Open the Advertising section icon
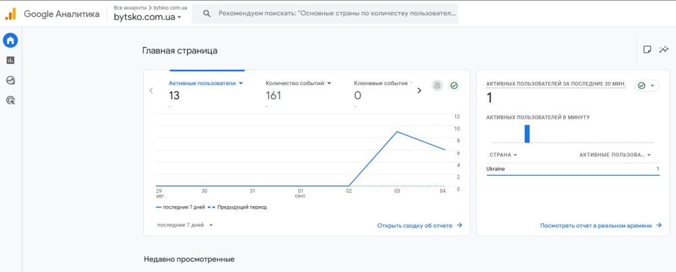 [11, 101]
